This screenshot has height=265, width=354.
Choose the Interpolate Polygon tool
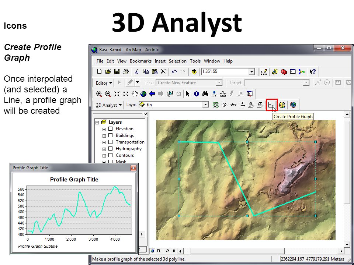click(x=260, y=105)
